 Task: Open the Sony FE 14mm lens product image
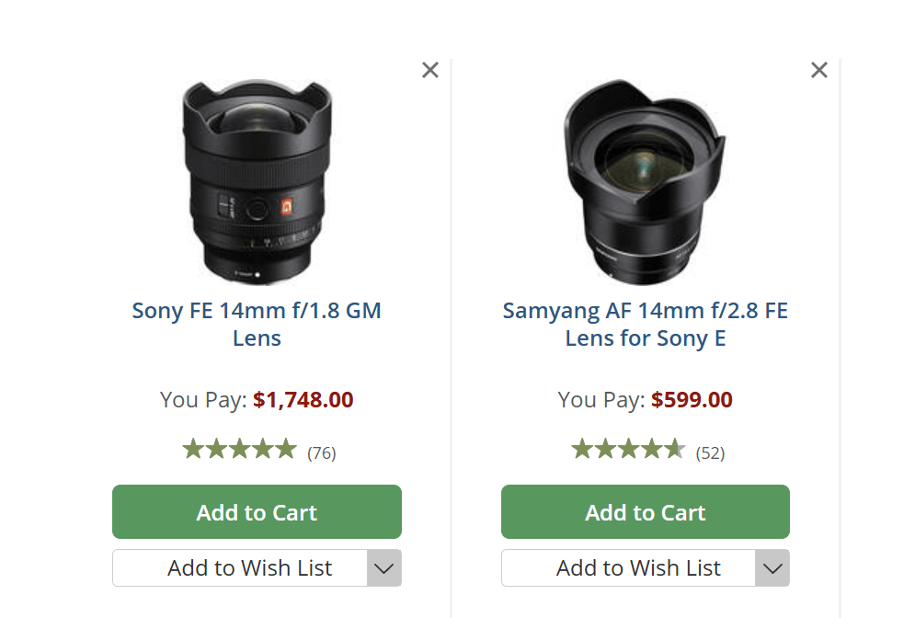coord(257,180)
